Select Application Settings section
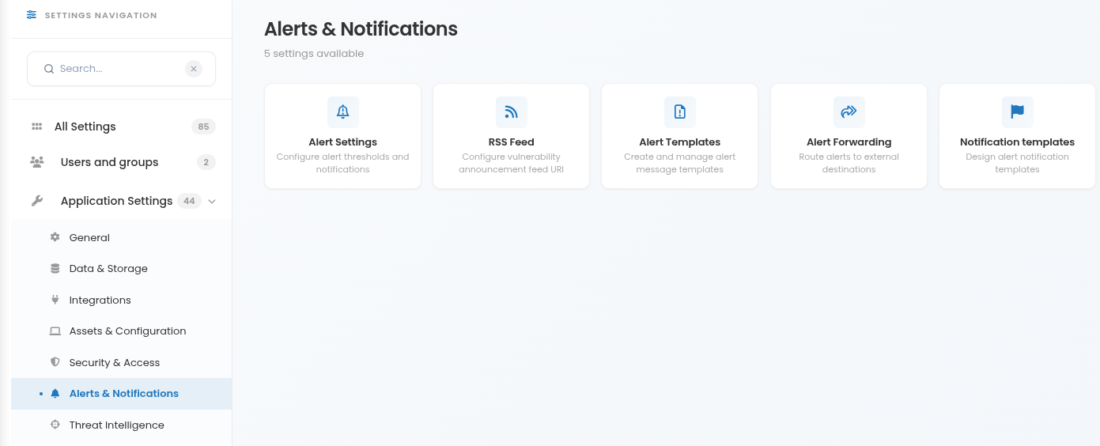 [116, 201]
